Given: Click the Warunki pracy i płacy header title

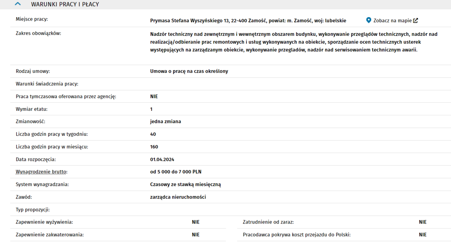Looking at the screenshot, I should pyautogui.click(x=65, y=4).
